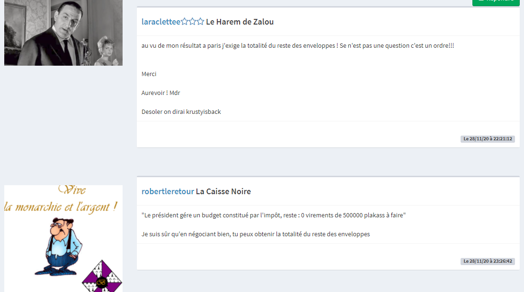Click the quoted president budget sentence

click(x=274, y=215)
